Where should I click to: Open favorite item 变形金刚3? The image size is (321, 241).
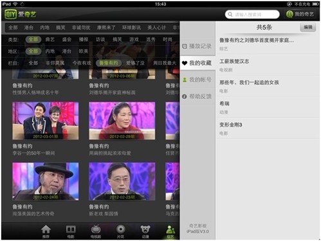click(x=268, y=129)
